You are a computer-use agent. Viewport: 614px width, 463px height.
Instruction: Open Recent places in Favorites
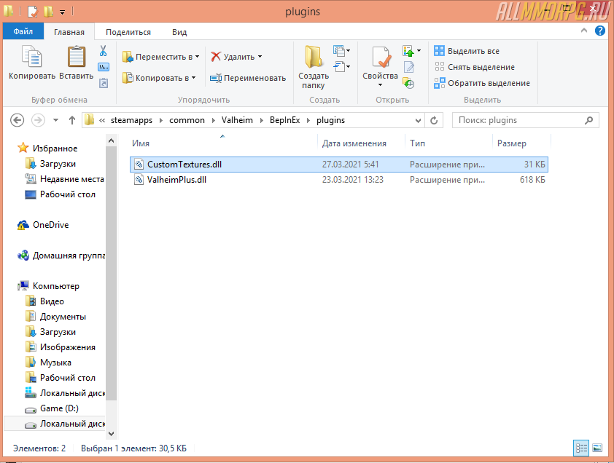tap(65, 179)
